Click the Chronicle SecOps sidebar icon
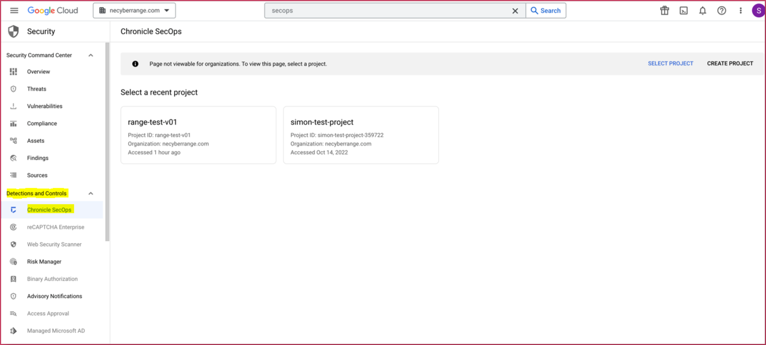 click(13, 210)
